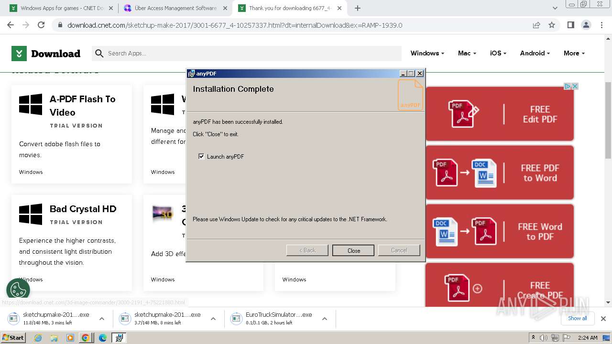
Task: Expand the iOS menu dropdown
Action: 498,53
